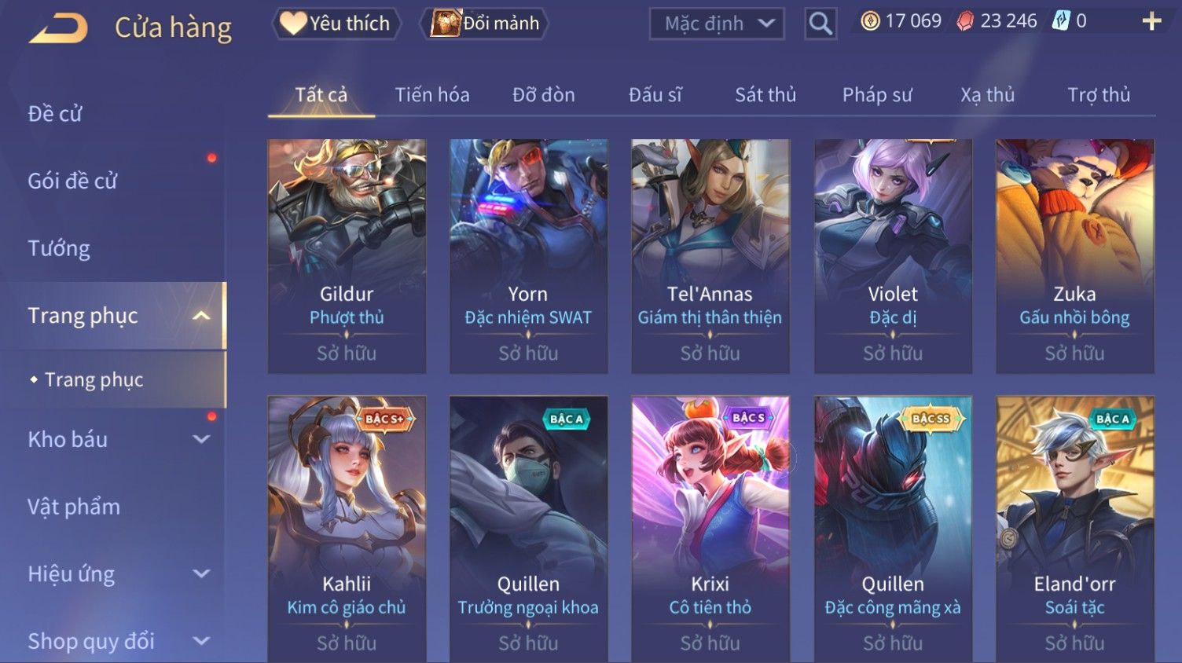The width and height of the screenshot is (1182, 663).
Task: Open the Mặc định sort dropdown
Action: click(x=717, y=24)
